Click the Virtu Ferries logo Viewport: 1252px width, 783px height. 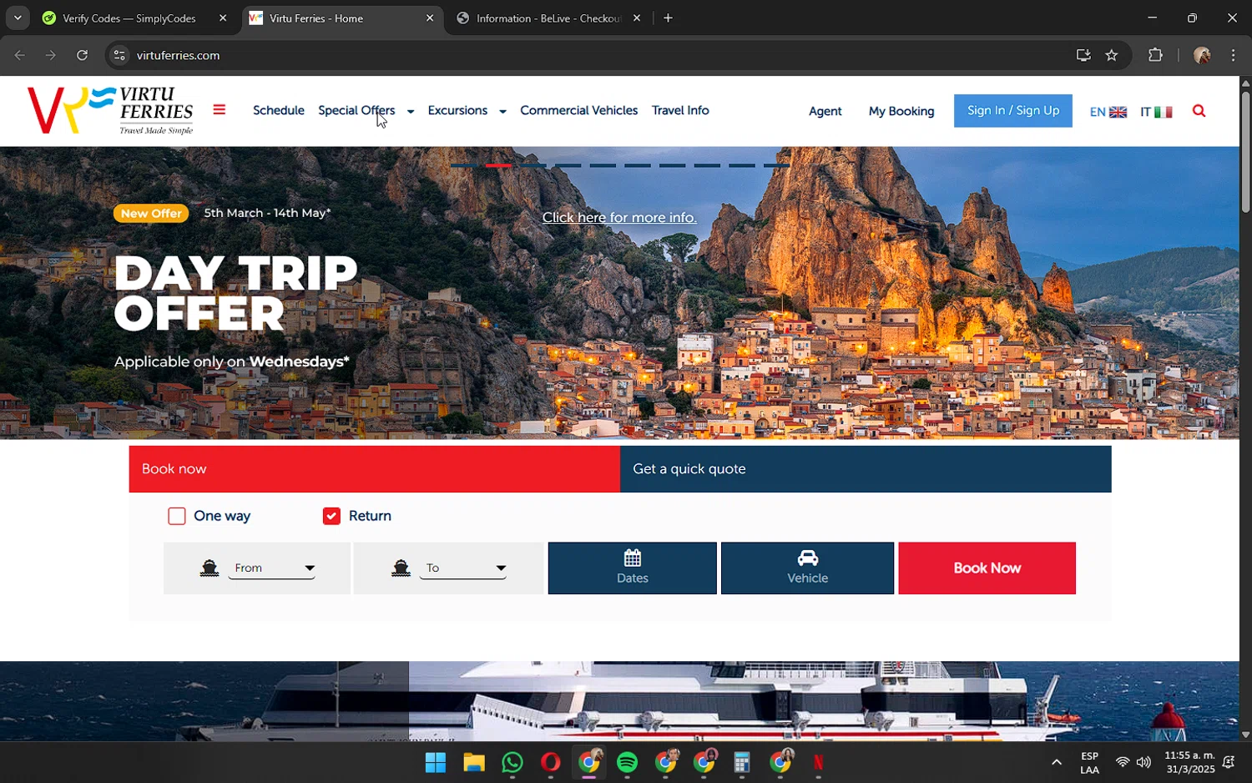[110, 110]
